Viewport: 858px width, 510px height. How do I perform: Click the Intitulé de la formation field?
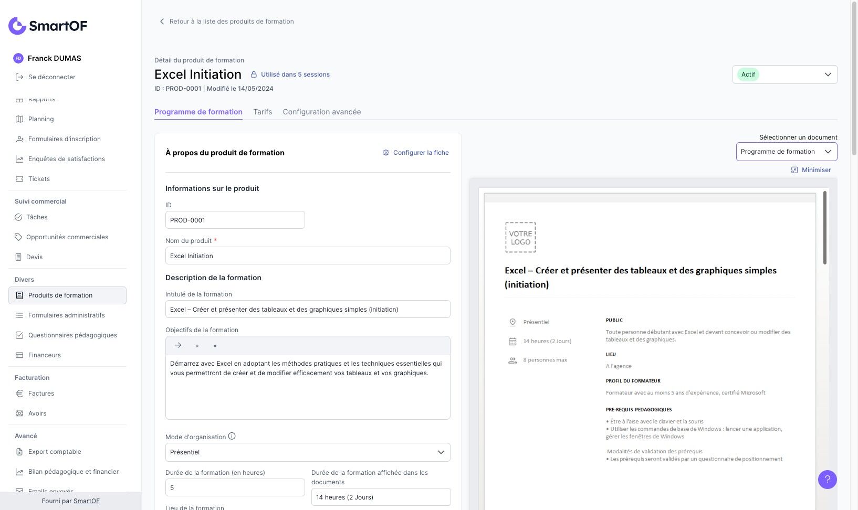[308, 309]
